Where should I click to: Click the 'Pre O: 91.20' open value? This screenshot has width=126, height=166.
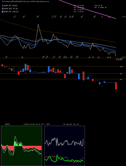(x=79, y=5)
